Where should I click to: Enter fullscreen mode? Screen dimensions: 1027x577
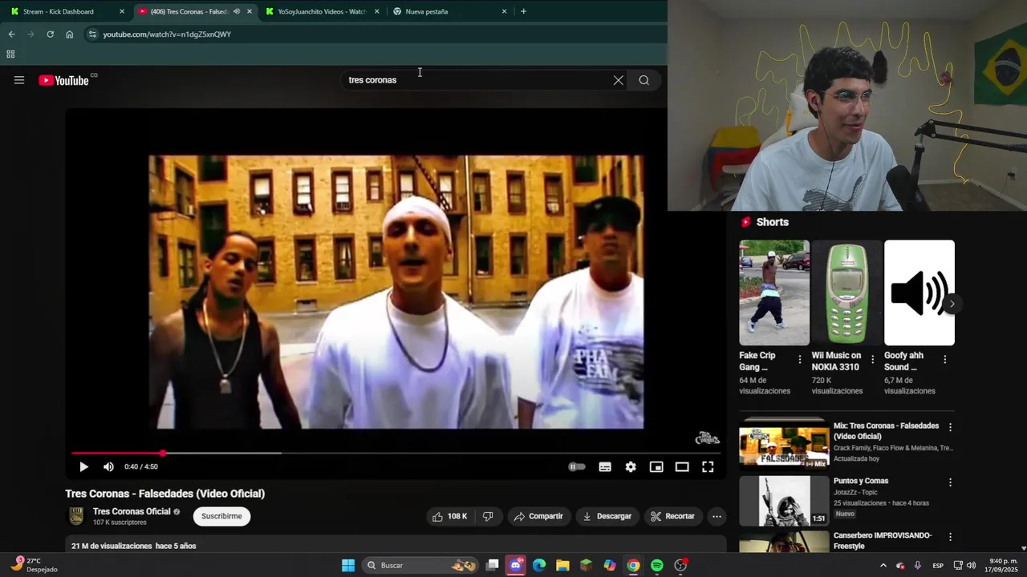click(x=708, y=466)
